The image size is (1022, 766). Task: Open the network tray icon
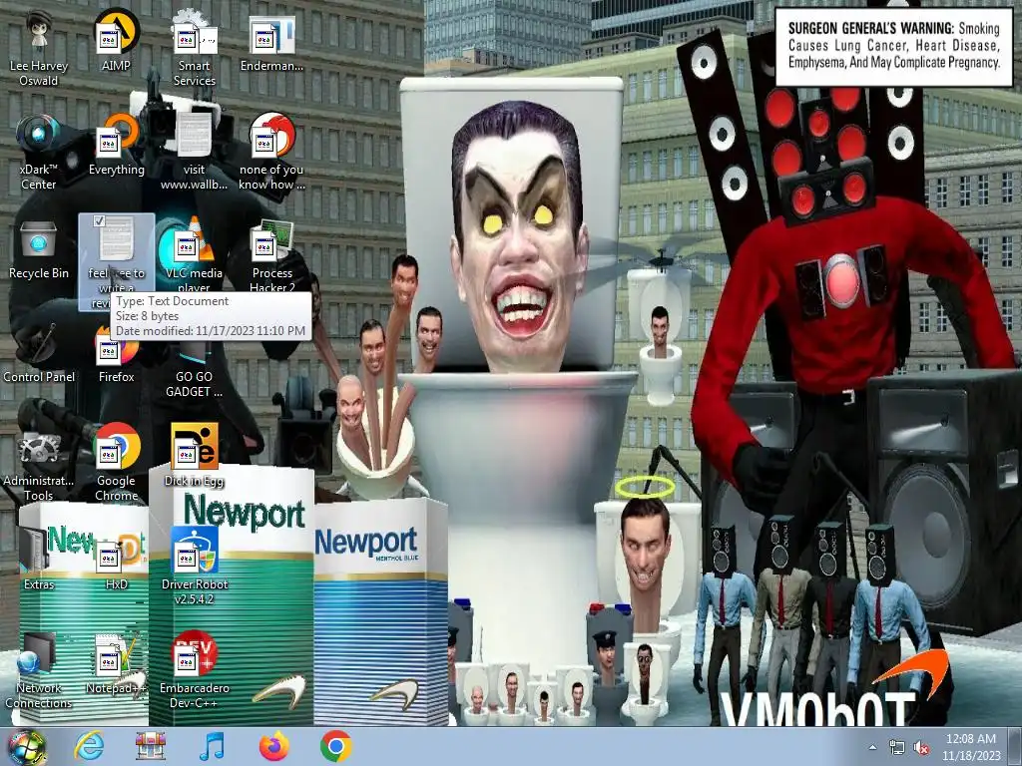(897, 748)
